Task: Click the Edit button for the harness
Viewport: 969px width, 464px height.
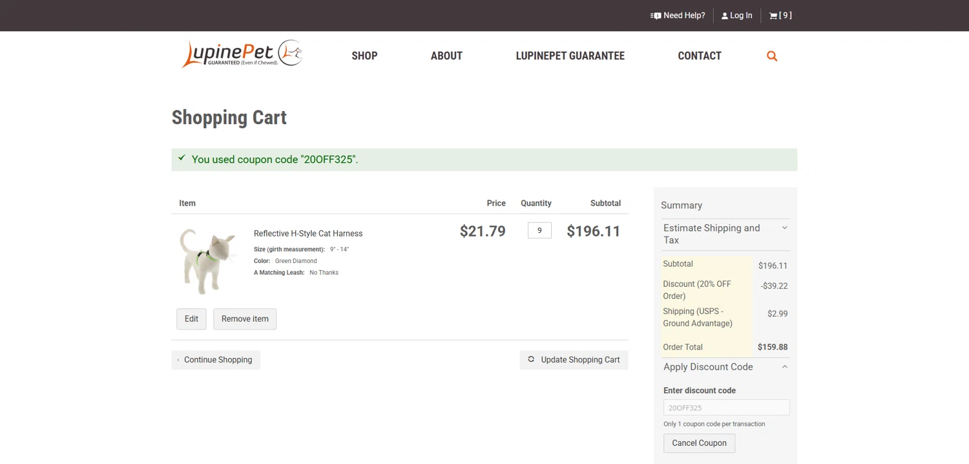Action: click(x=191, y=319)
